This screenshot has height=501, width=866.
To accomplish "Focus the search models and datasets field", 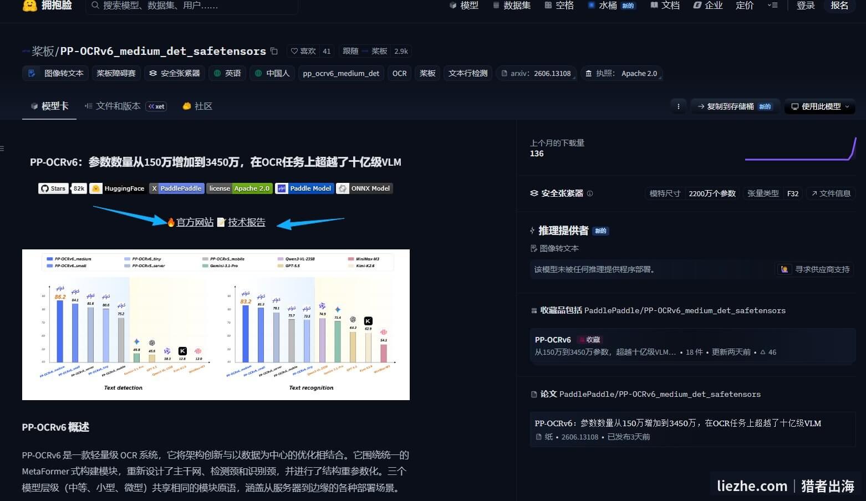I will [x=192, y=6].
